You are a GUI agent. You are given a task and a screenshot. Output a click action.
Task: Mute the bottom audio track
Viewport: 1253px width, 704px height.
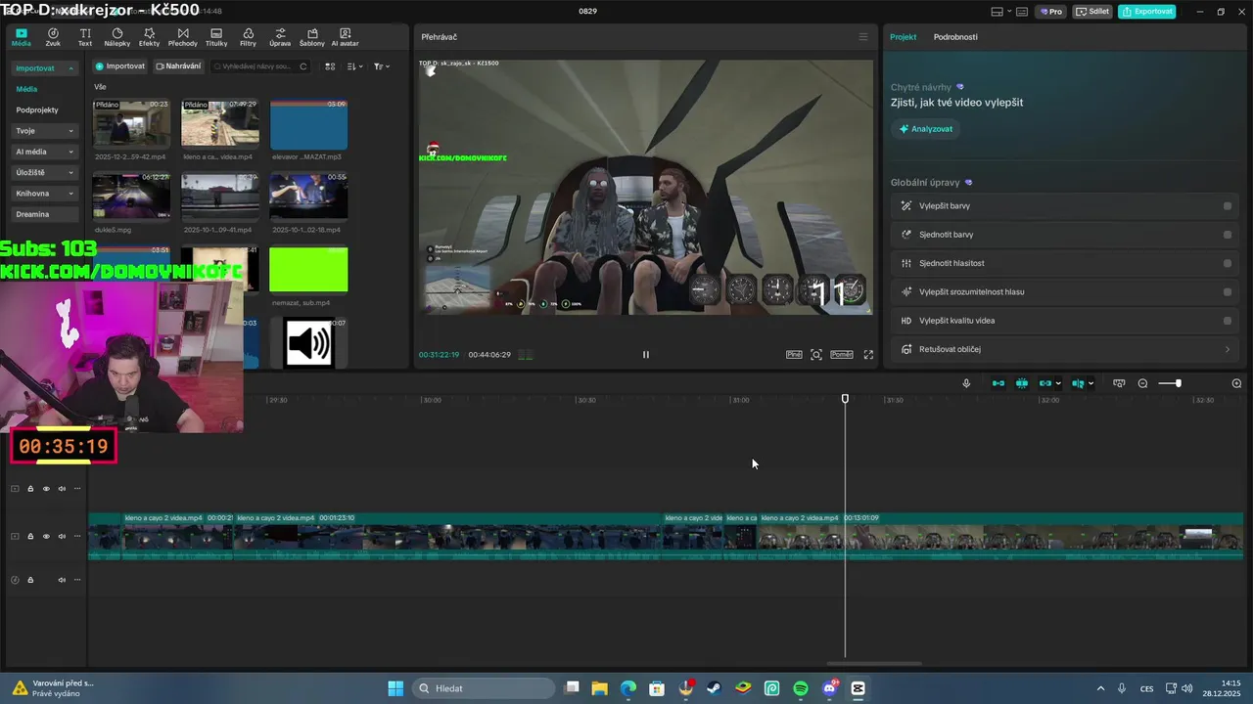(62, 580)
